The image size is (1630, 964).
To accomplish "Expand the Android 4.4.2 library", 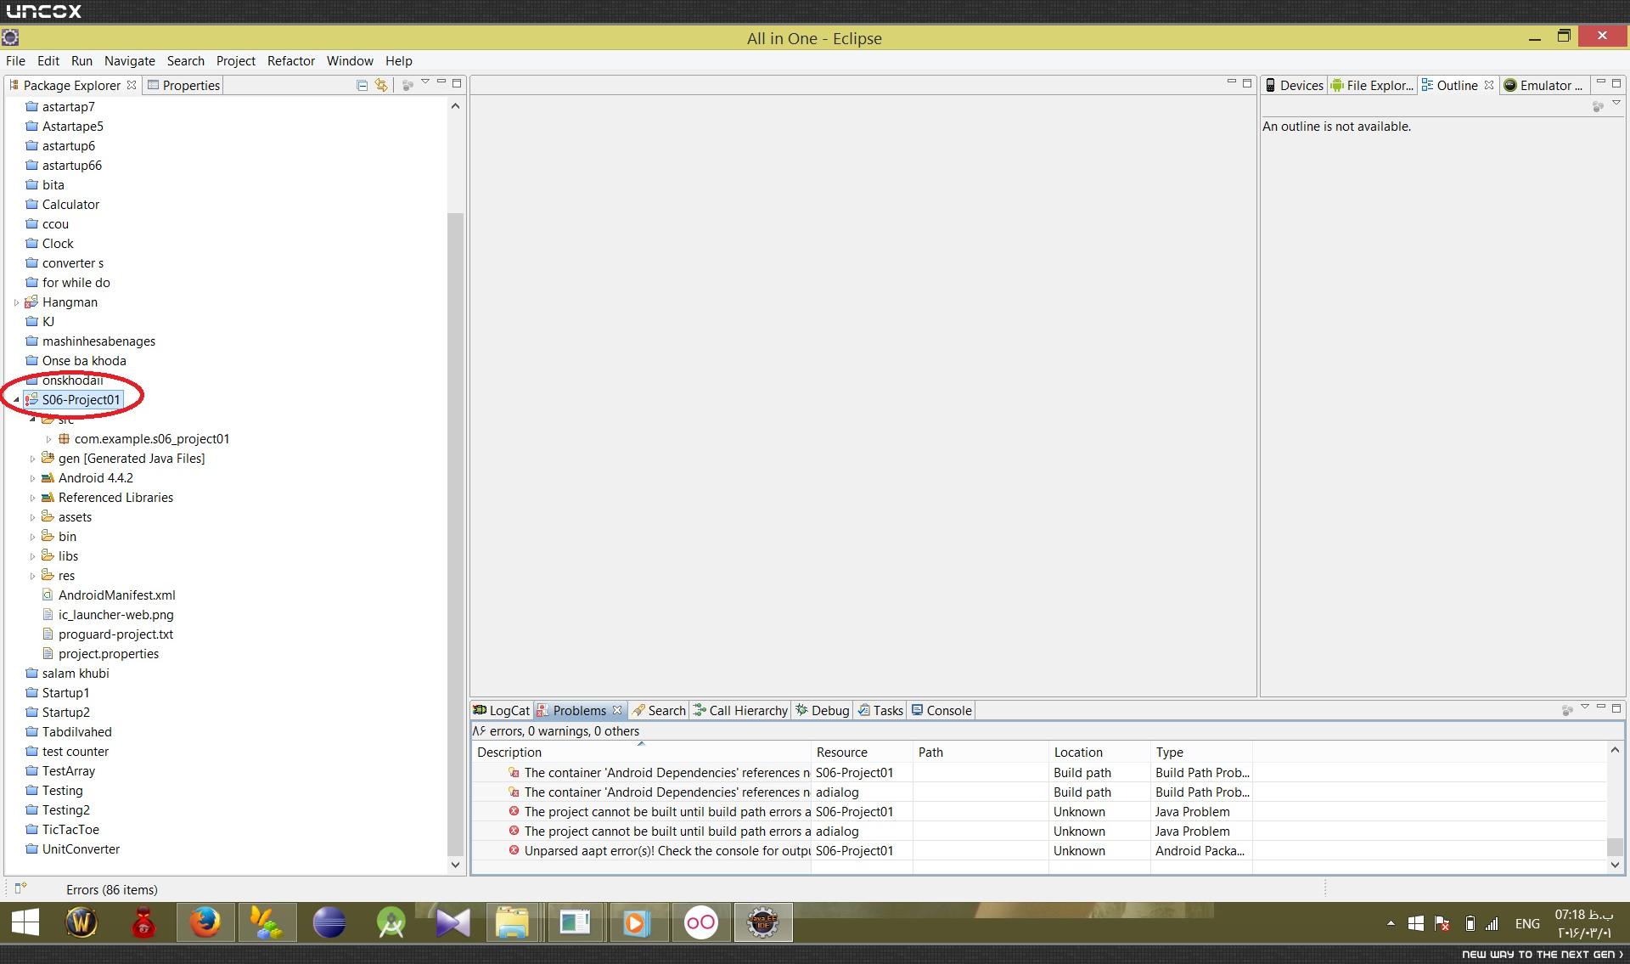I will 32,478.
